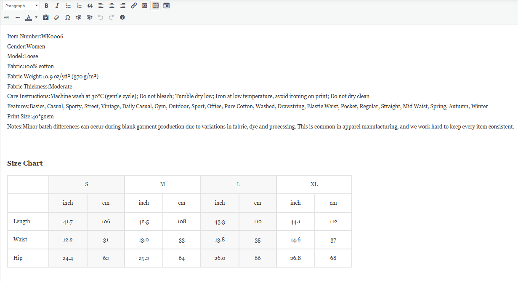The image size is (518, 281).
Task: Click the insert link icon
Action: pyautogui.click(x=134, y=6)
